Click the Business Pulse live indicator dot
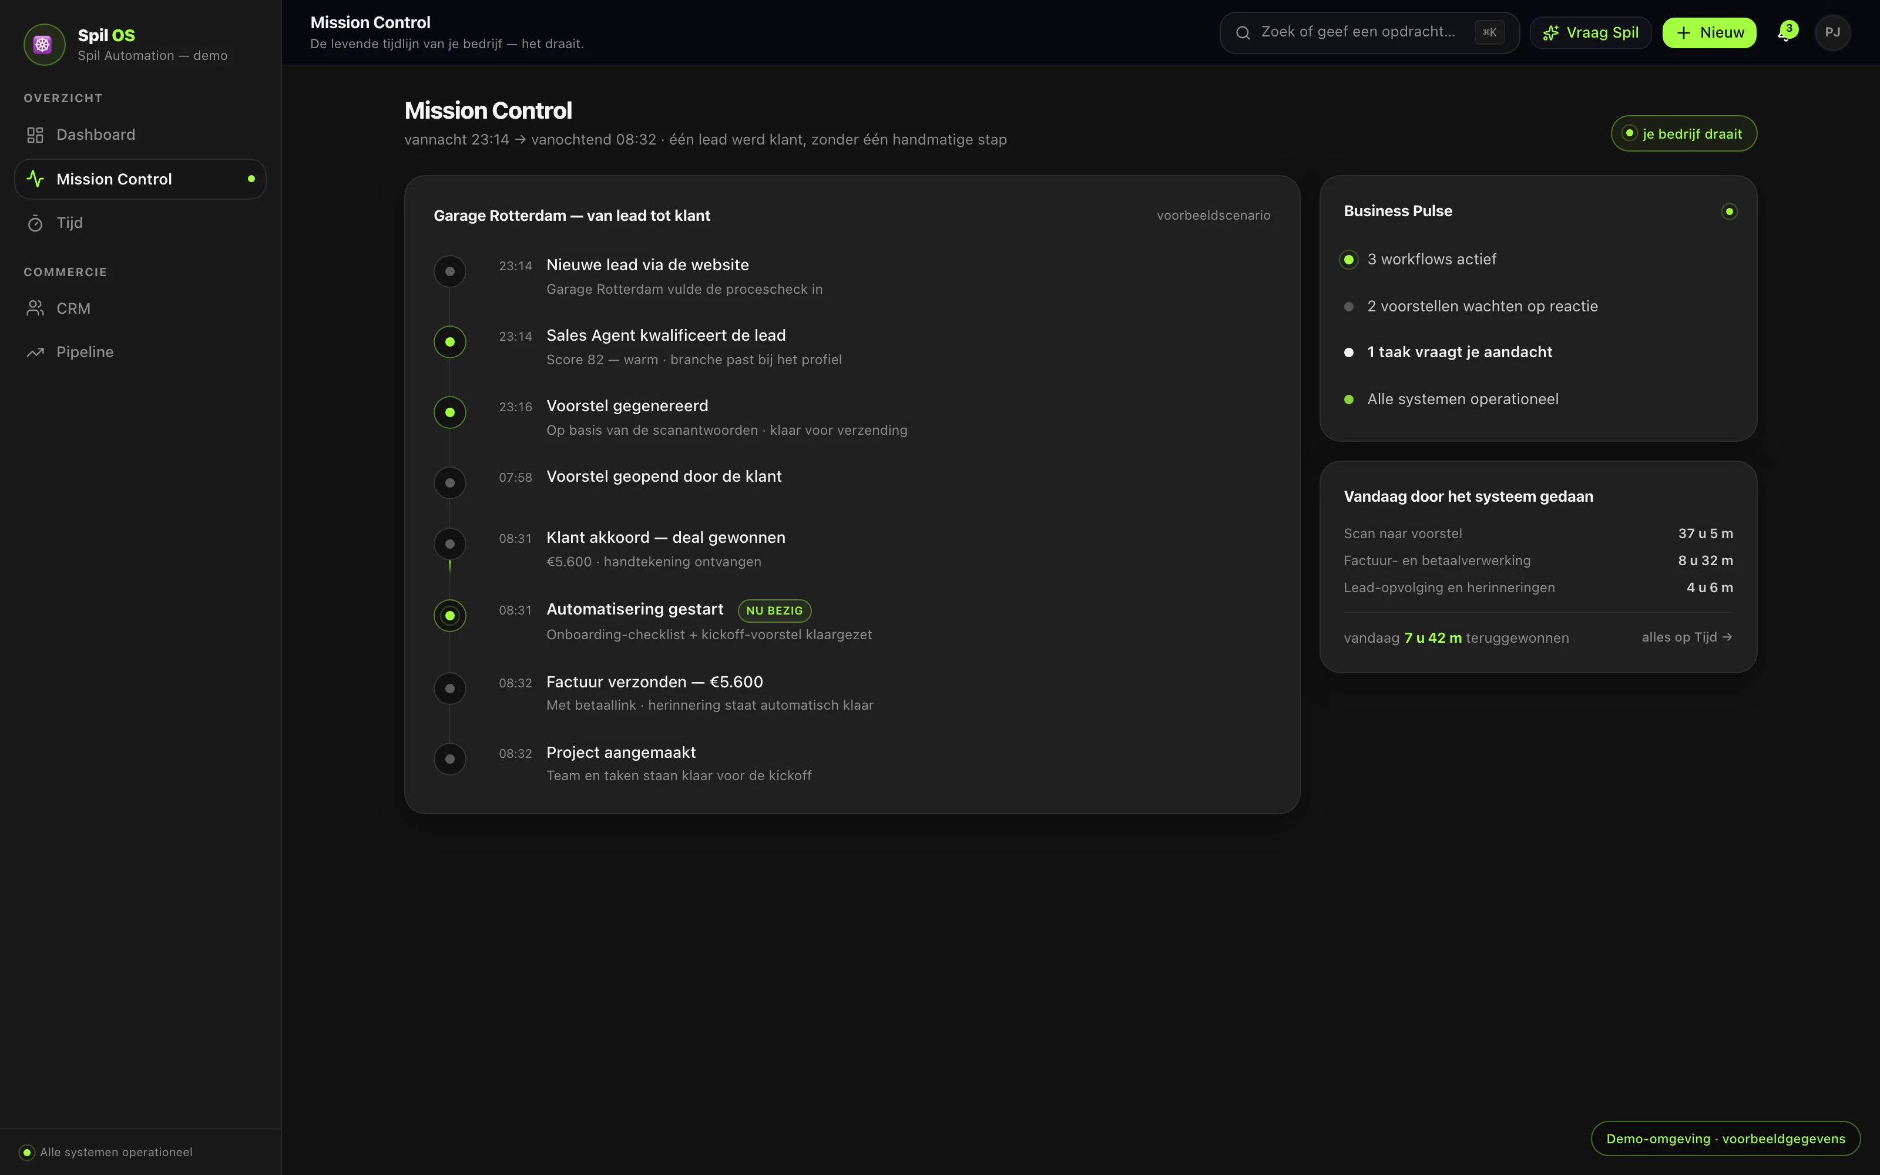The width and height of the screenshot is (1880, 1175). [1729, 211]
